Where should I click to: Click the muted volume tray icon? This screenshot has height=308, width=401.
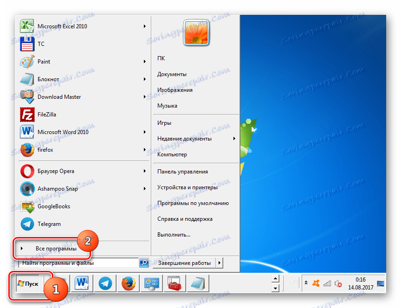click(338, 283)
